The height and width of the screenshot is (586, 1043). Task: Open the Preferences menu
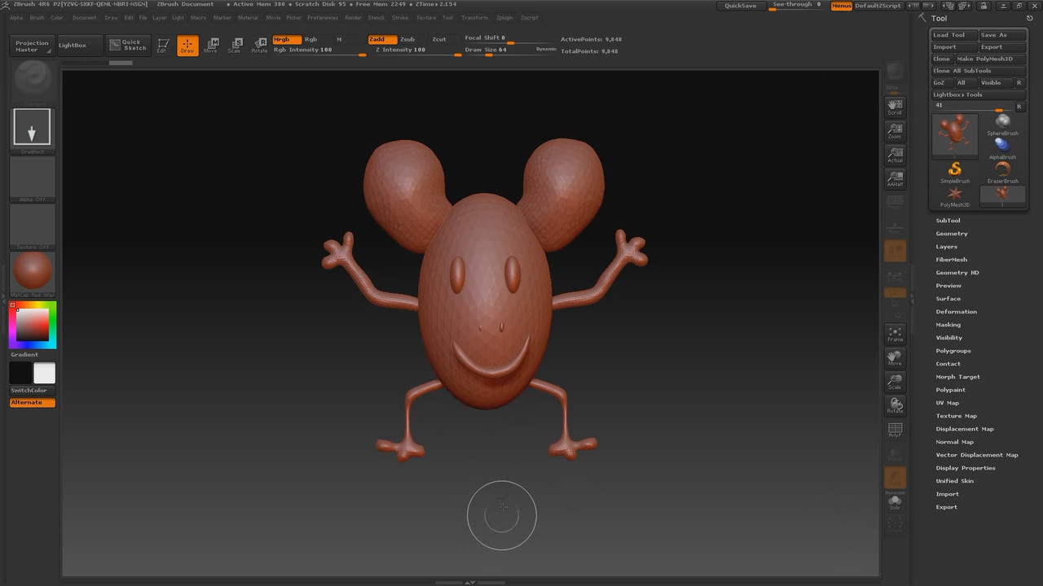click(323, 17)
